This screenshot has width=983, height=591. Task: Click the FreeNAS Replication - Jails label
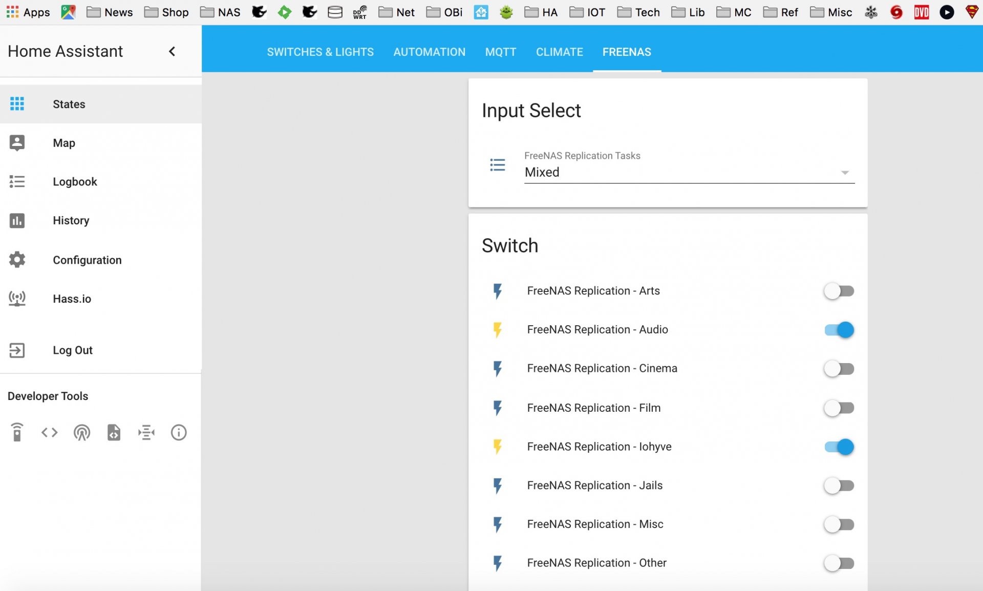595,485
